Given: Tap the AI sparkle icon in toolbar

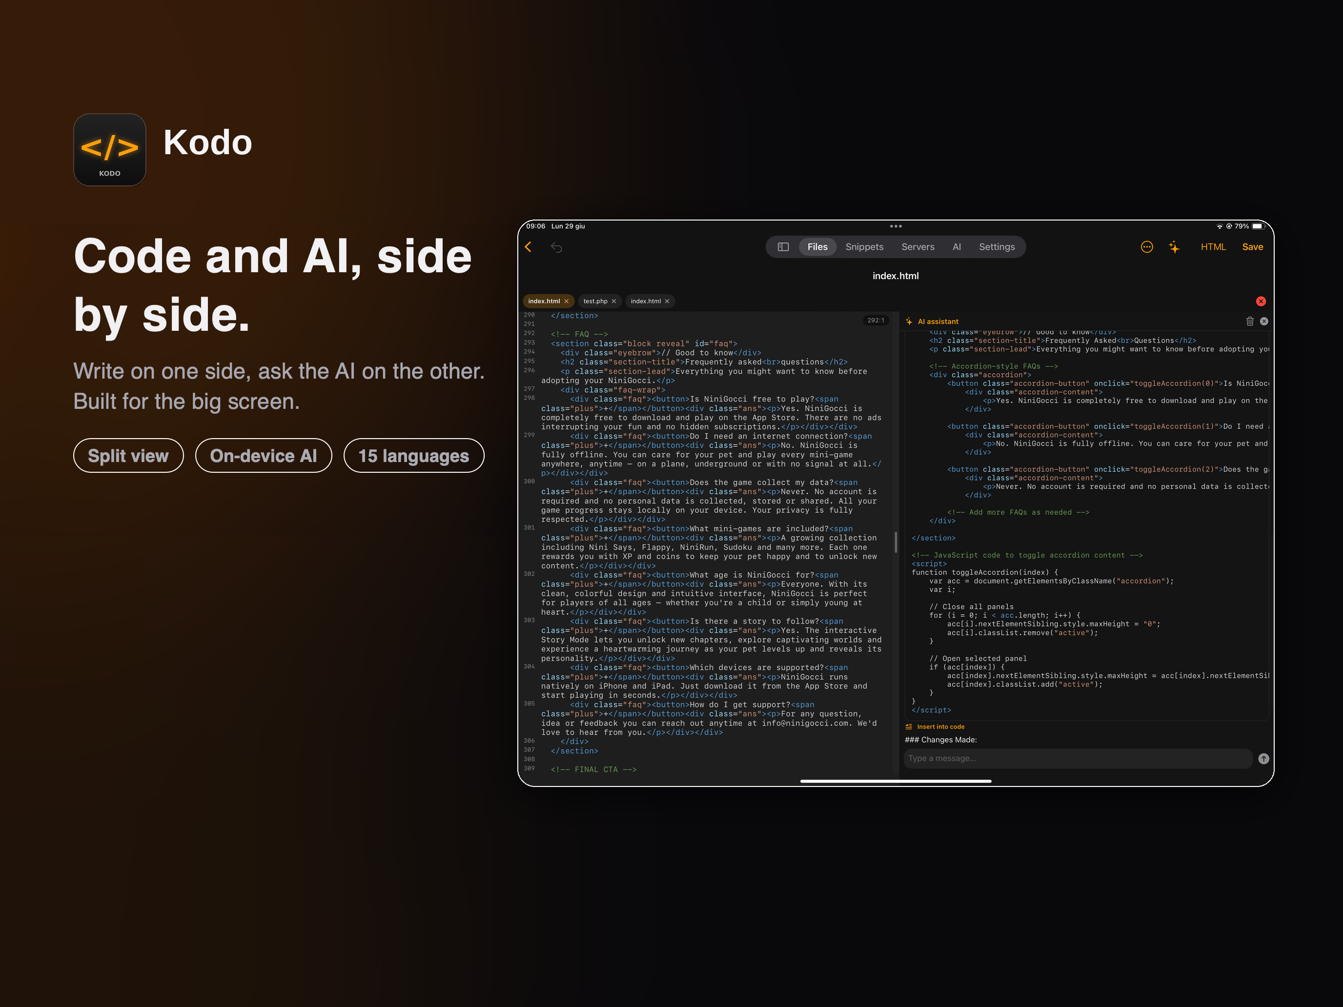Looking at the screenshot, I should click(1174, 247).
